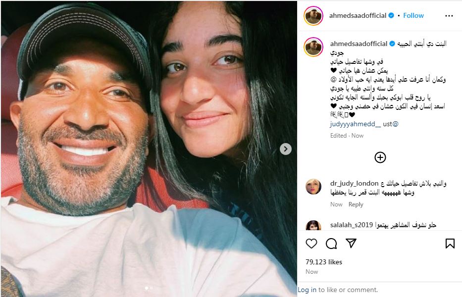The width and height of the screenshot is (462, 297).
Task: Click the Log in link
Action: [307, 290]
